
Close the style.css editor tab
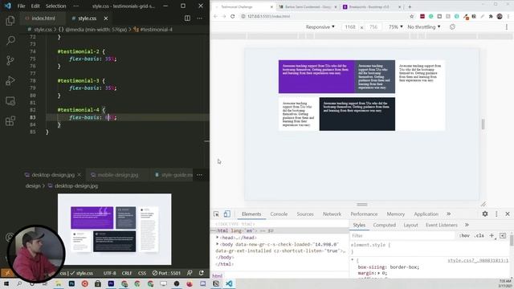(105, 18)
